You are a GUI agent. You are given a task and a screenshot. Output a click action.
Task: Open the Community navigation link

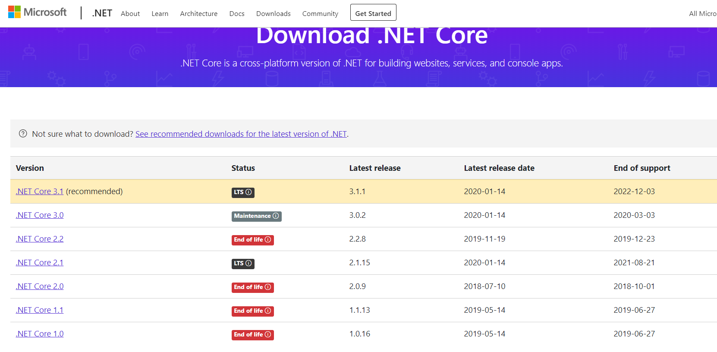[x=320, y=14]
